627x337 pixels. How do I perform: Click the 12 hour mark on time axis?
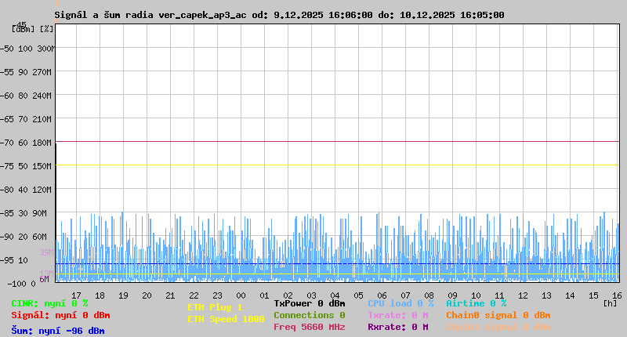point(523,295)
